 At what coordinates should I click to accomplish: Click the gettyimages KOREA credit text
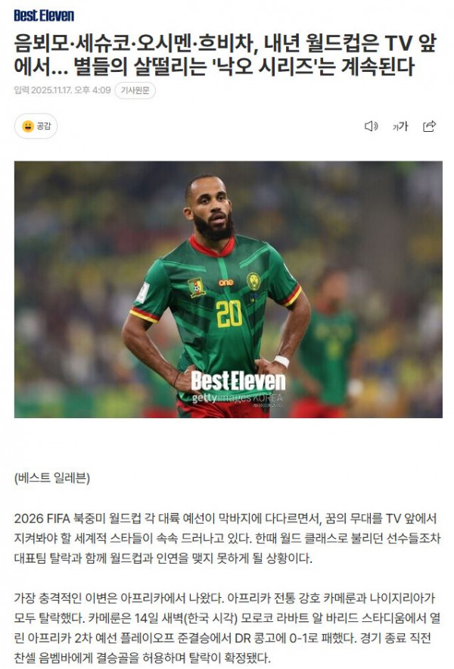(x=237, y=398)
